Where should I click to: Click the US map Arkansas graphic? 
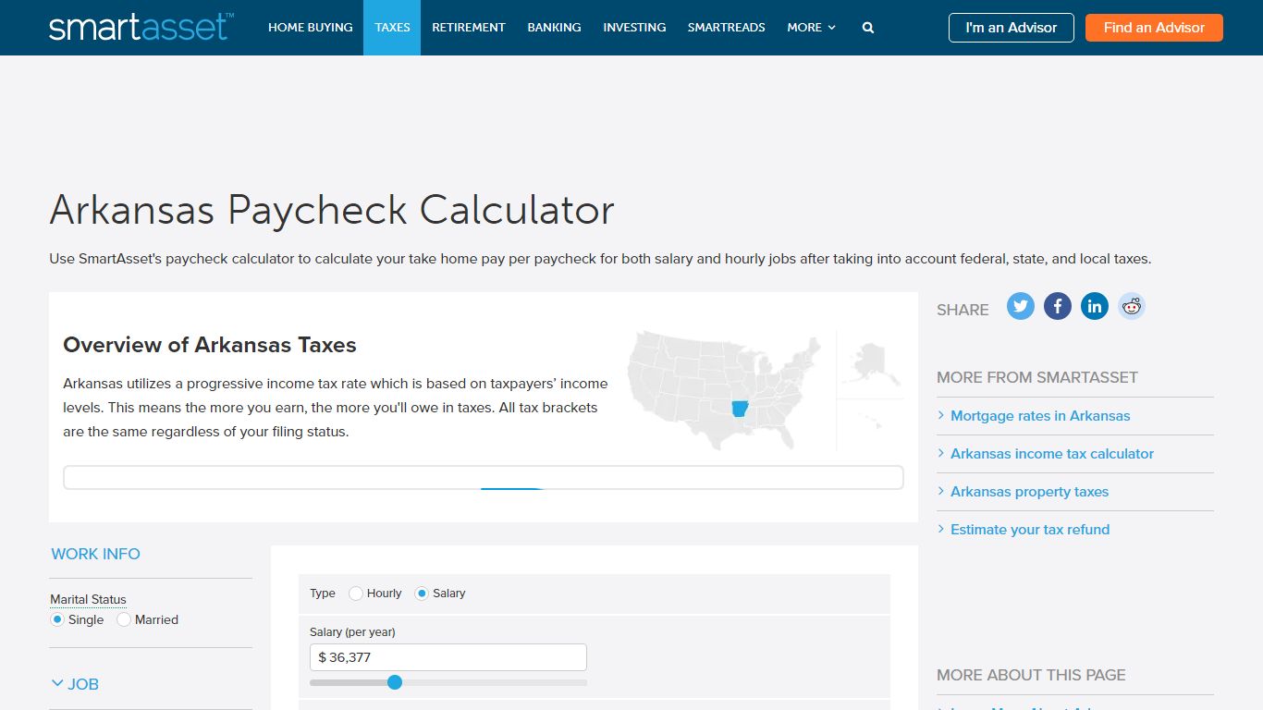point(765,389)
